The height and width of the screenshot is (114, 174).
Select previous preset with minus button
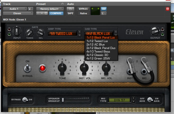pos(38,13)
